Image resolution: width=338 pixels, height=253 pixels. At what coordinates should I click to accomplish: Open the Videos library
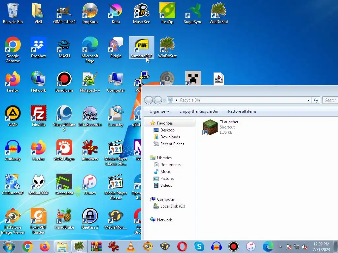point(166,185)
